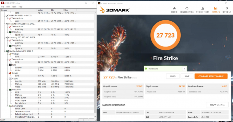Click the valid score question-mark icon

tap(184, 68)
